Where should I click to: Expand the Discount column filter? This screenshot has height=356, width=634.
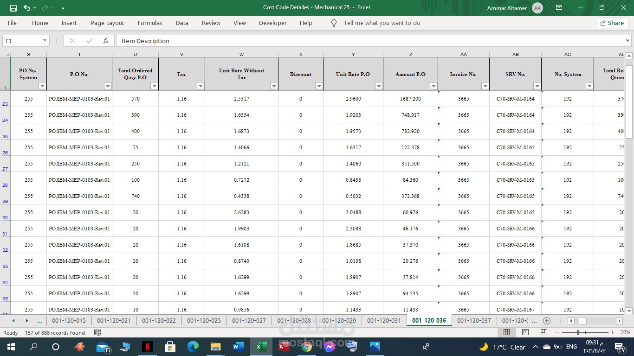(319, 86)
